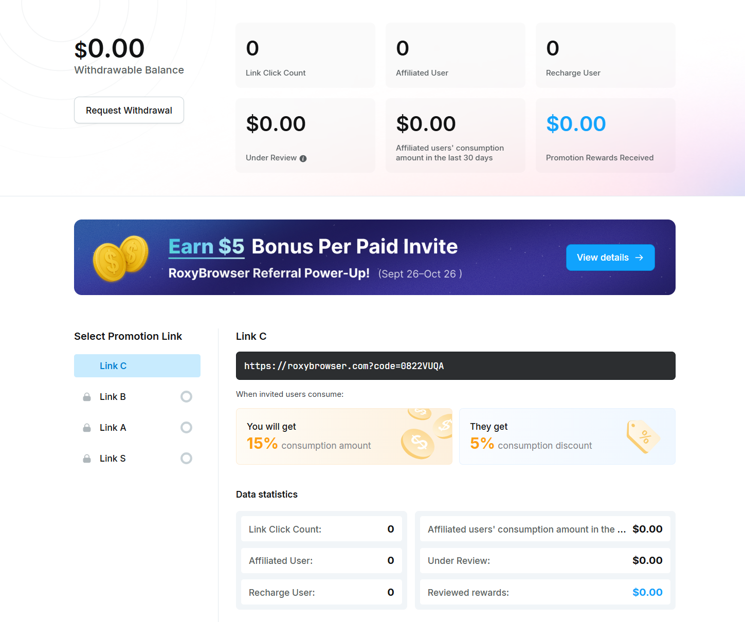Click the Link Click Count summary card
745x622 pixels.
[305, 56]
